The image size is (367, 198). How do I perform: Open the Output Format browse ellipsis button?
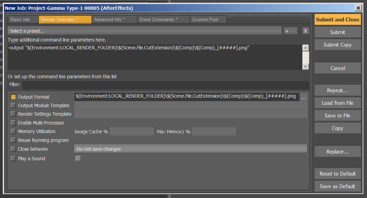pyautogui.click(x=303, y=97)
